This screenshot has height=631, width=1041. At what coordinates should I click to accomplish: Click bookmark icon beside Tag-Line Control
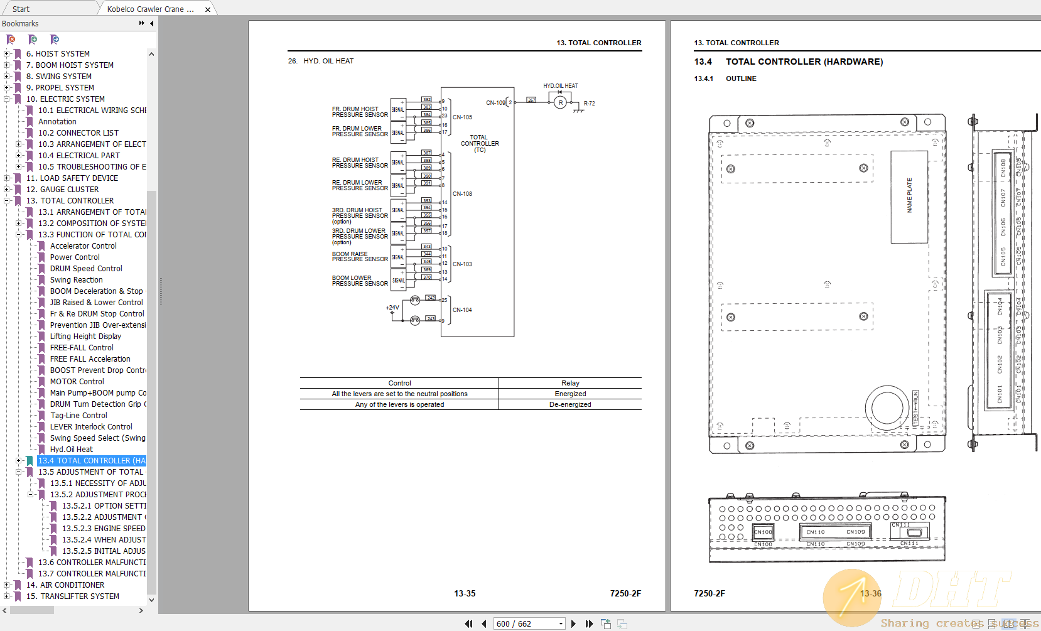(41, 416)
